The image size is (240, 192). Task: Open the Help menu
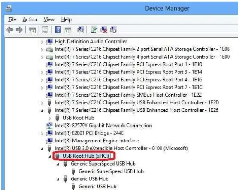(x=66, y=19)
